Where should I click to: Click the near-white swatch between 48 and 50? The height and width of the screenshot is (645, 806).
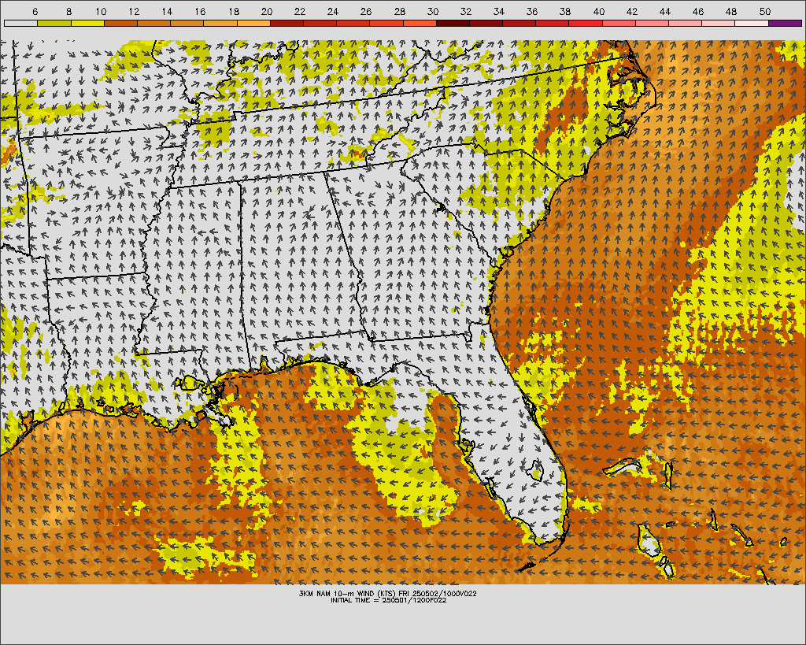(x=752, y=23)
